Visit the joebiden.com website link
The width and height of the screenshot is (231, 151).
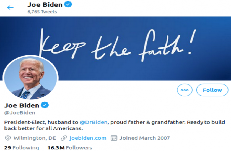(88, 138)
